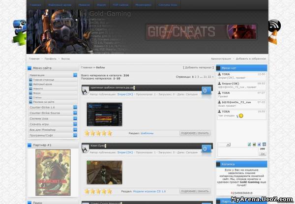Screen dimensions: 295x204
Task: Click the orange traffic cone icon
Action: 273,37
